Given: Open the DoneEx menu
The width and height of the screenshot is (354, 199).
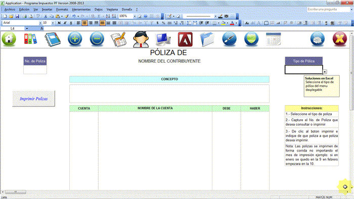Looking at the screenshot, I should coord(127,10).
